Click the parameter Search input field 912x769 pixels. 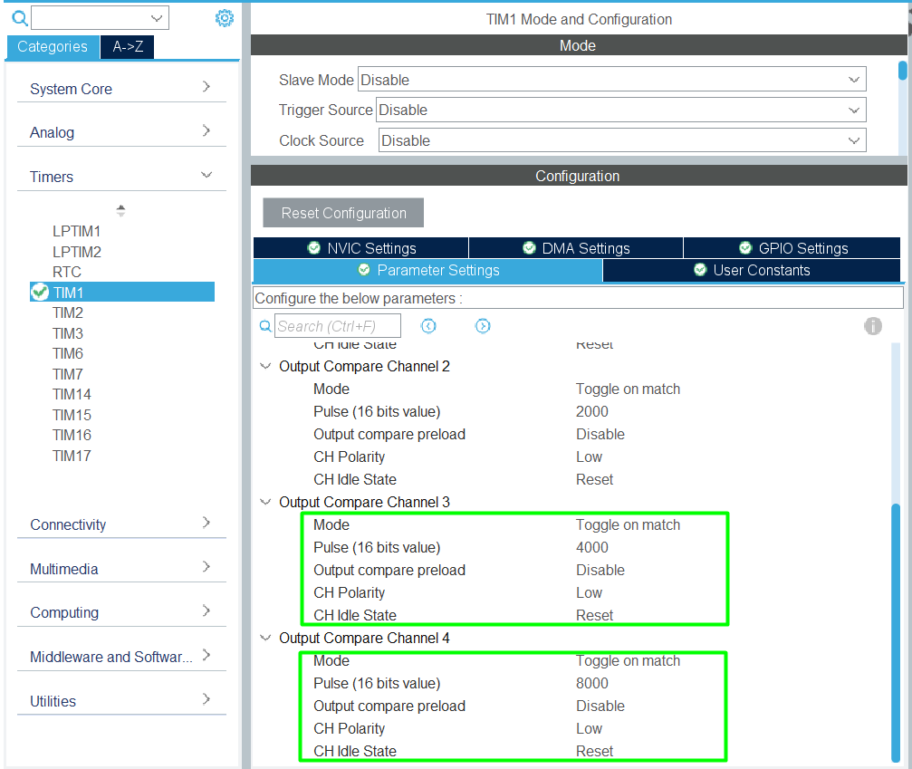click(x=325, y=326)
